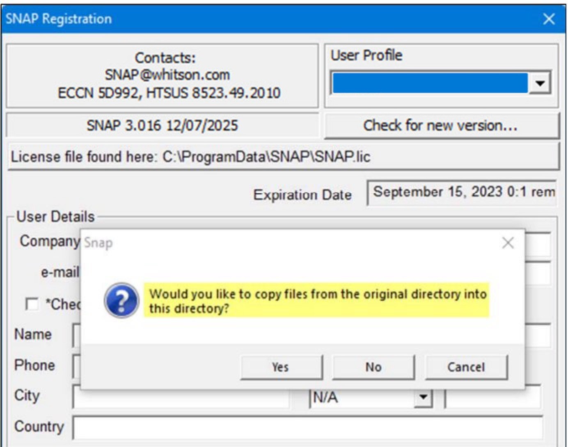Click the Contacts information panel
This screenshot has width=568, height=447.
tap(163, 76)
